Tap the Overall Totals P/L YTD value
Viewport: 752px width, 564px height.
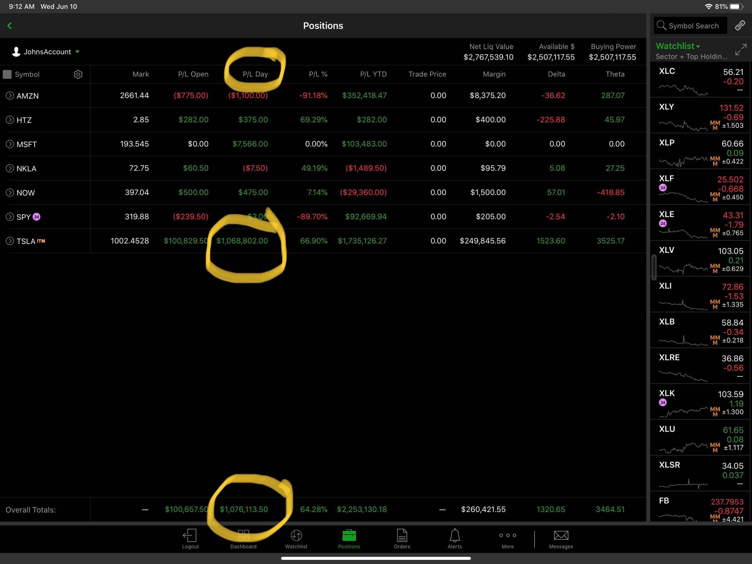click(362, 509)
